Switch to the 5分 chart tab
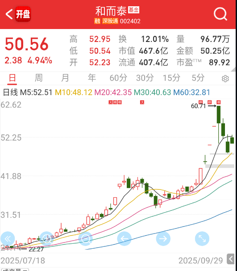 [198, 78]
